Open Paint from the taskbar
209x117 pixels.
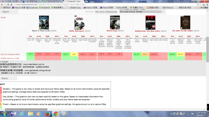[64, 114]
